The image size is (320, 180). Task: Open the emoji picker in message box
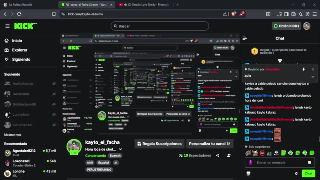309,162
